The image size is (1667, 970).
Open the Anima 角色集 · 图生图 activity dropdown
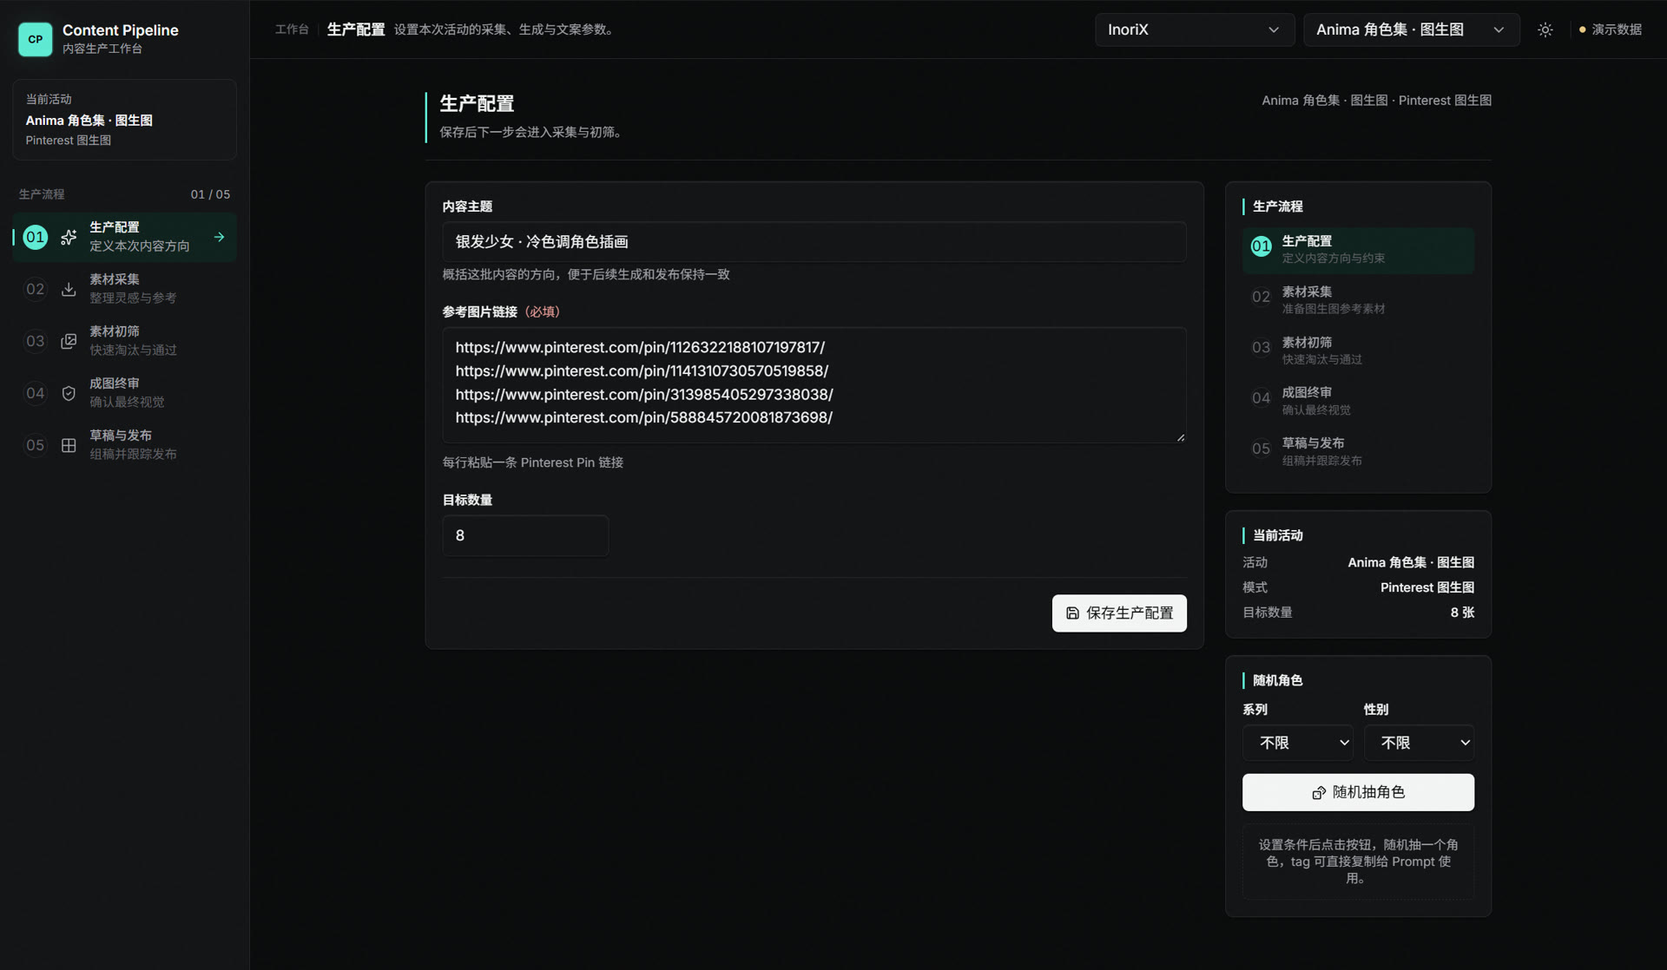point(1411,29)
